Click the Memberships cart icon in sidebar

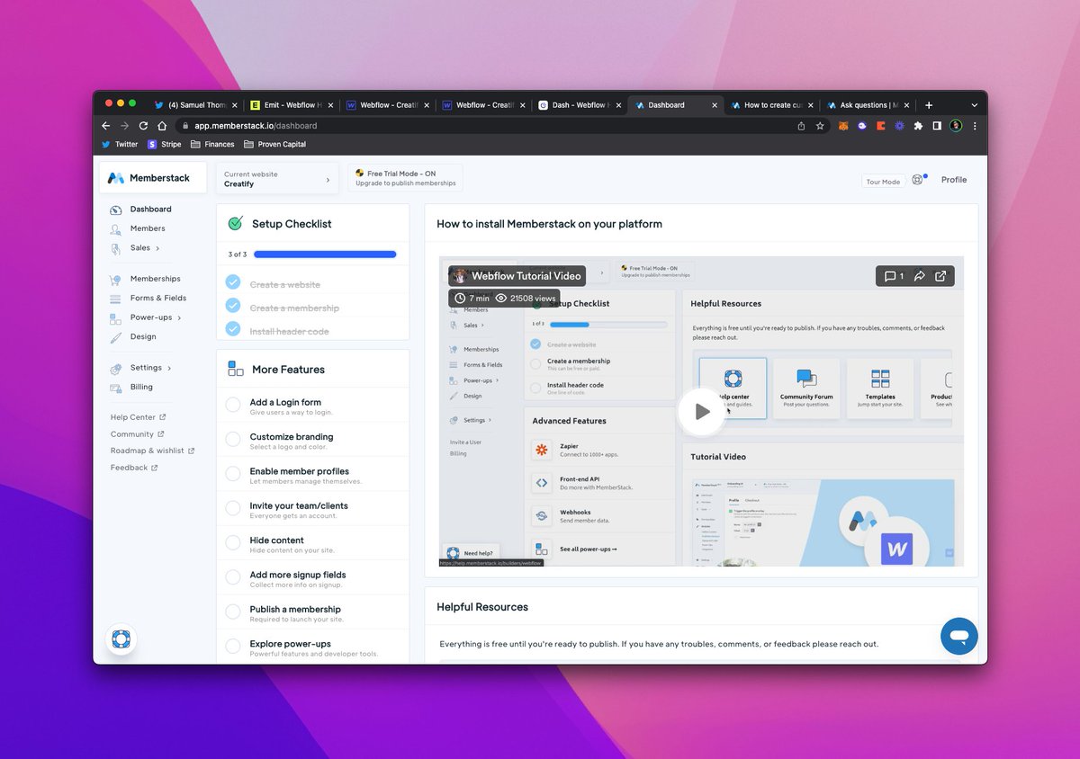point(115,280)
